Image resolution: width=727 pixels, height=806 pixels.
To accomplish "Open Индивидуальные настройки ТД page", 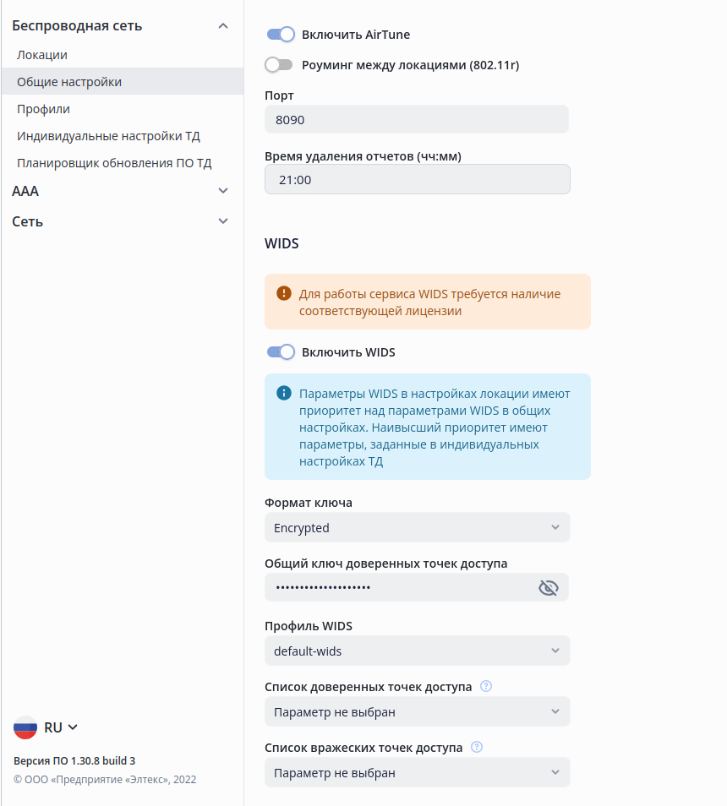I will 108,136.
